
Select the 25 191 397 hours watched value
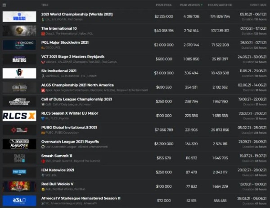point(220,59)
